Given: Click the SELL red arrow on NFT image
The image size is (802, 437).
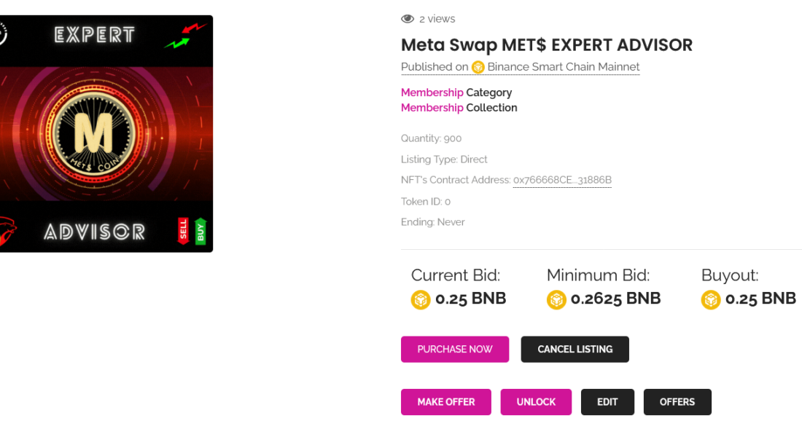Looking at the screenshot, I should click(183, 231).
